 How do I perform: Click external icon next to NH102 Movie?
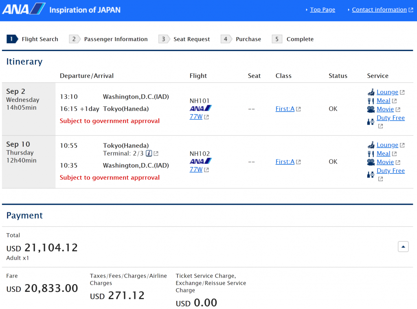[x=397, y=162]
